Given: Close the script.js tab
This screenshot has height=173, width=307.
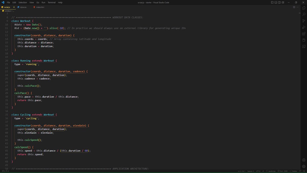Looking at the screenshot, I should [14, 7].
